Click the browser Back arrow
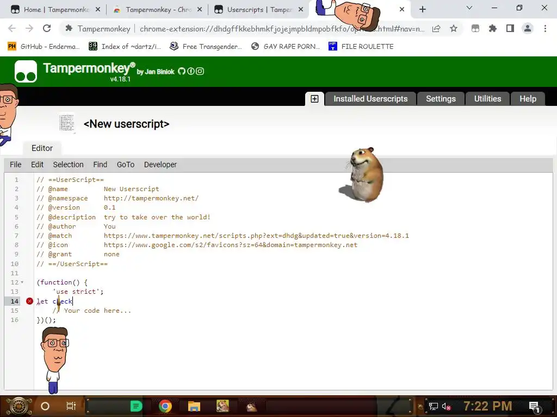This screenshot has width=557, height=417. pos(12,28)
